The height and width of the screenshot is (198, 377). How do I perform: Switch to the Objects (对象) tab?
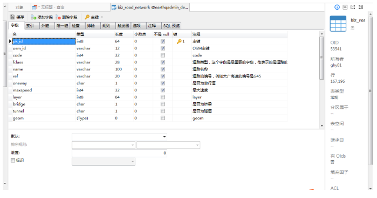pyautogui.click(x=19, y=8)
